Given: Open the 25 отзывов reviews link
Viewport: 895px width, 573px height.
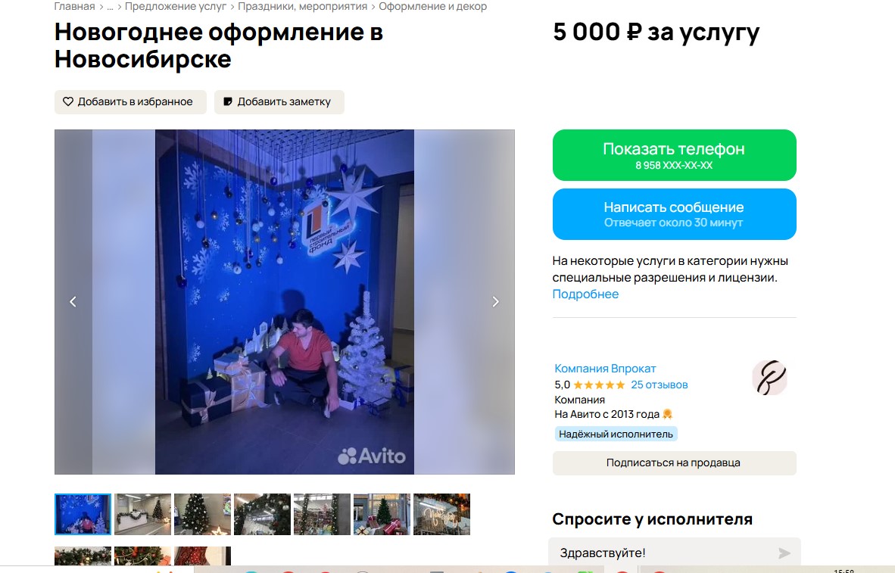Looking at the screenshot, I should point(660,385).
